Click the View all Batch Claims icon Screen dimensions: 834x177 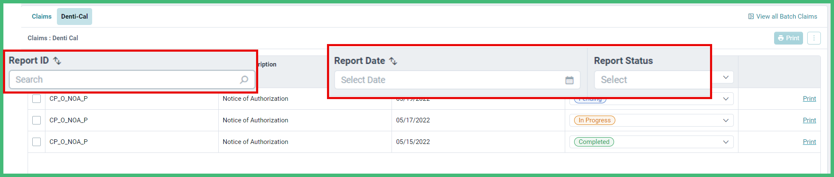point(751,17)
